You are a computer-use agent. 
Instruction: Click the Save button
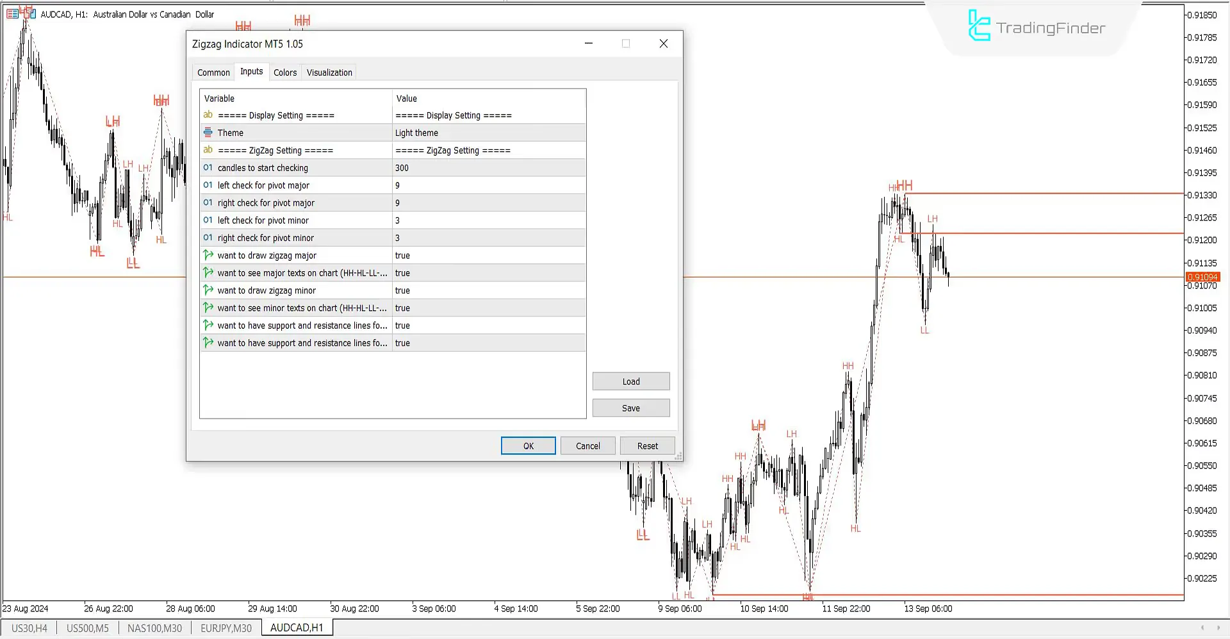tap(630, 407)
